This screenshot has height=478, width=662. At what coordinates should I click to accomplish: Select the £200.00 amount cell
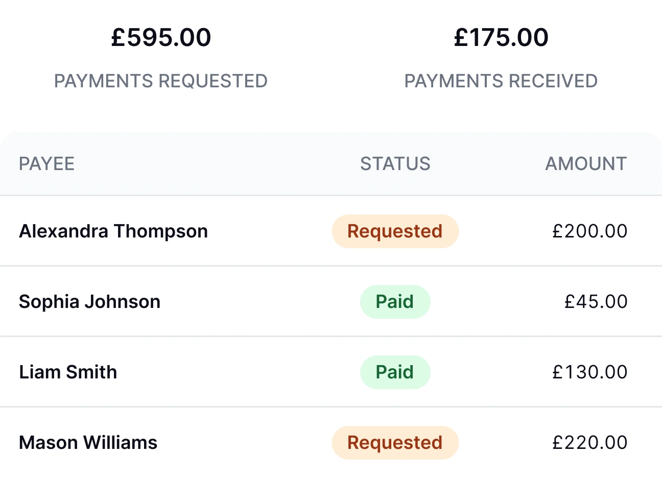click(591, 231)
